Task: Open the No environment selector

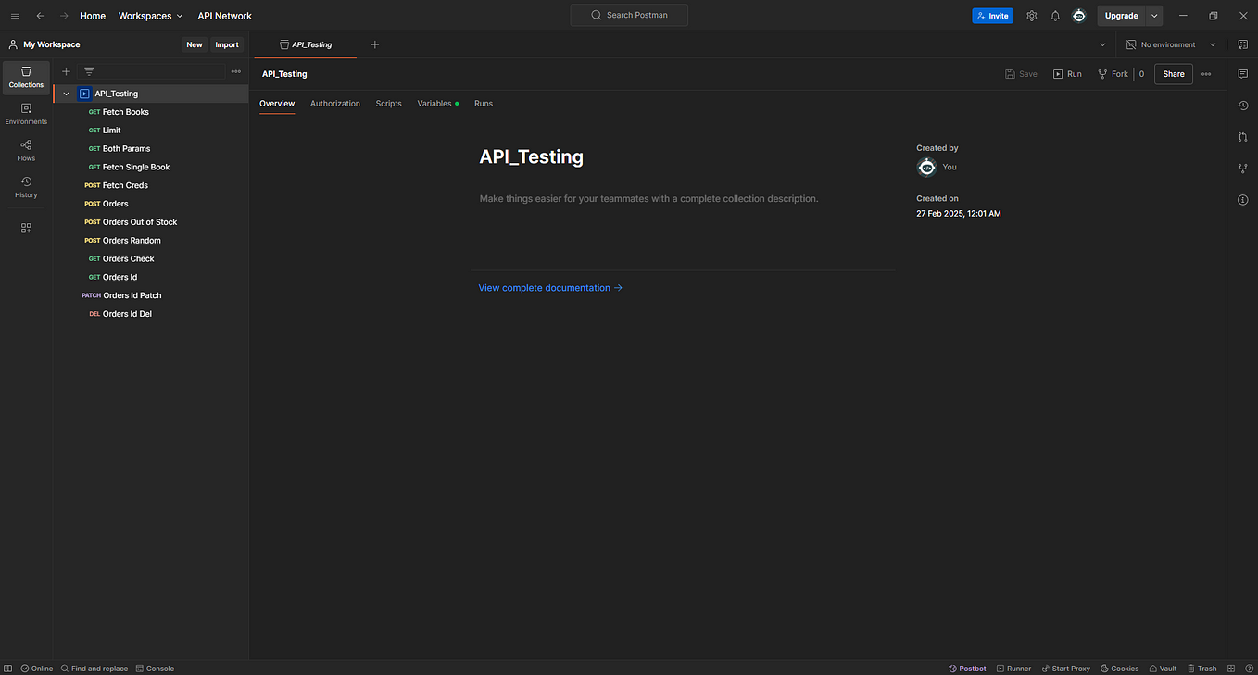Action: [1171, 44]
